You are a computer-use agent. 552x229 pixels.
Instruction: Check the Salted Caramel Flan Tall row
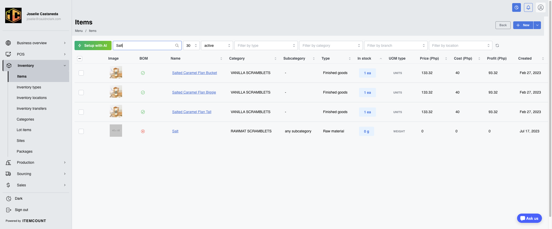(81, 112)
